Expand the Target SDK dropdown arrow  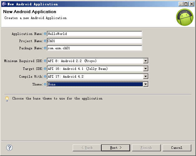(145, 69)
